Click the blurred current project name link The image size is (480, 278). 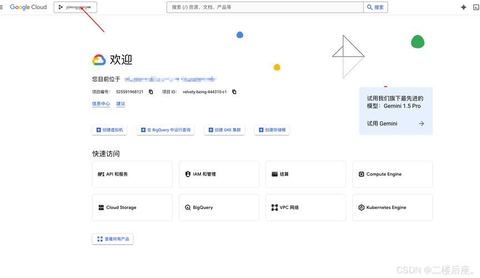pos(170,80)
